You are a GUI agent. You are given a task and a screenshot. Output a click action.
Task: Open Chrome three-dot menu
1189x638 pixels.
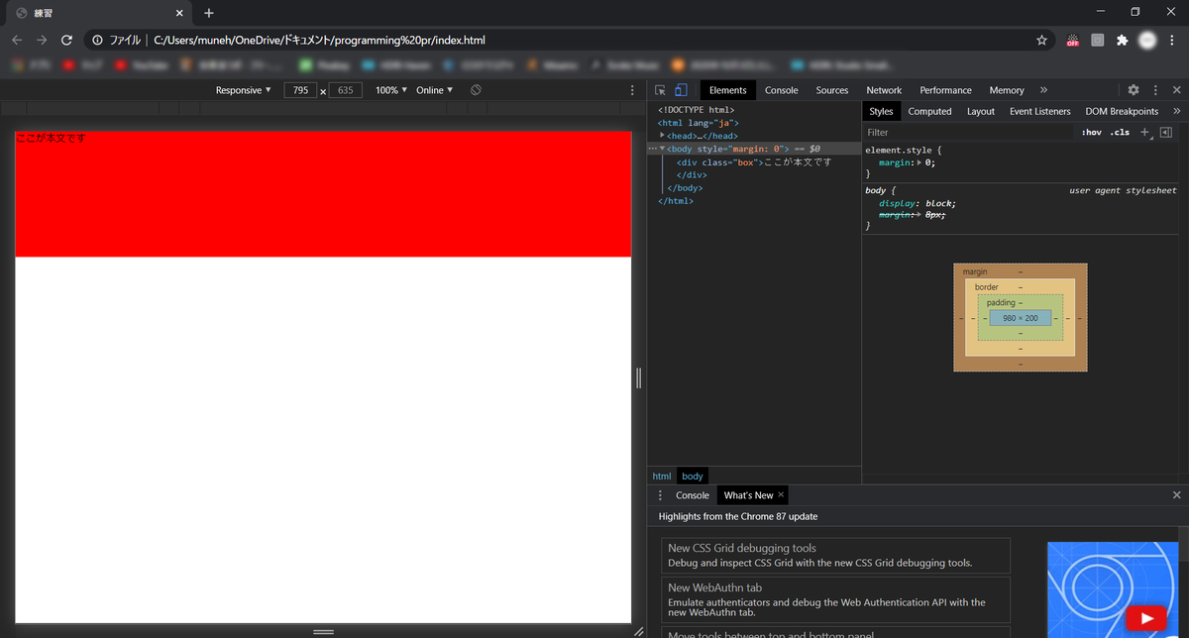pyautogui.click(x=1173, y=41)
